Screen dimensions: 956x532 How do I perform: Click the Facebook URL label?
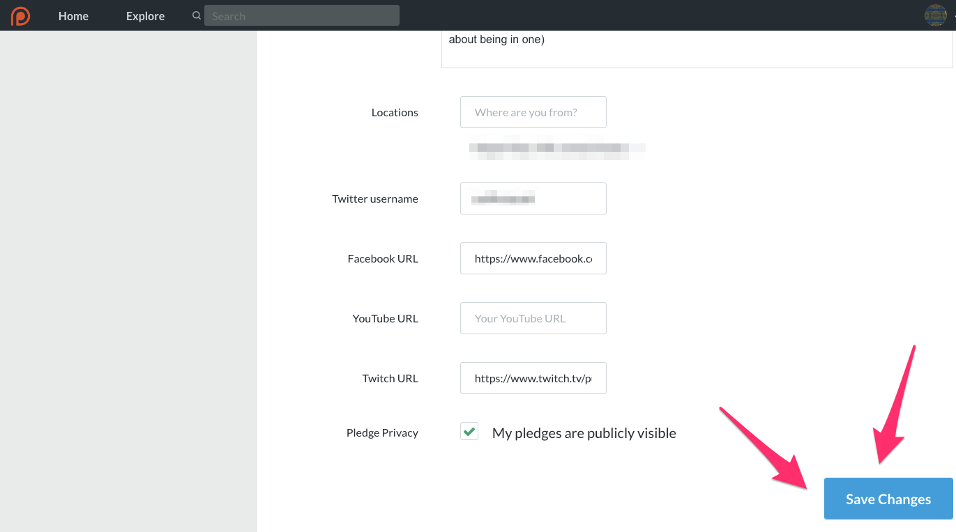click(x=383, y=258)
